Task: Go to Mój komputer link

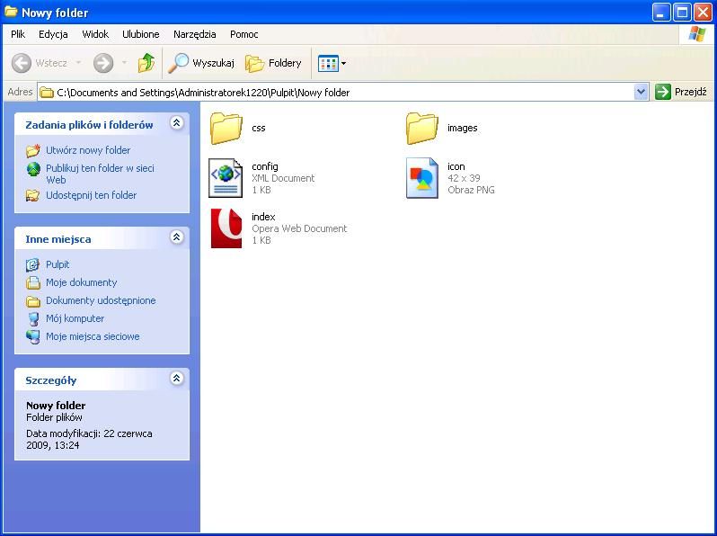Action: [x=75, y=318]
